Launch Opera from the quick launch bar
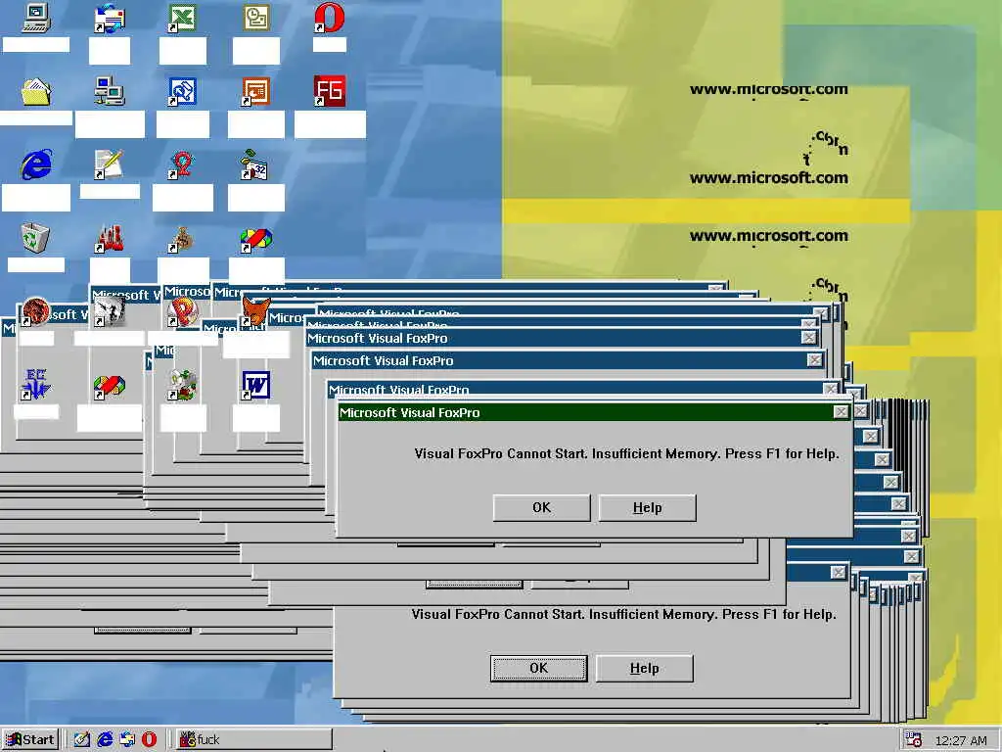Image resolution: width=1002 pixels, height=752 pixels. [149, 739]
